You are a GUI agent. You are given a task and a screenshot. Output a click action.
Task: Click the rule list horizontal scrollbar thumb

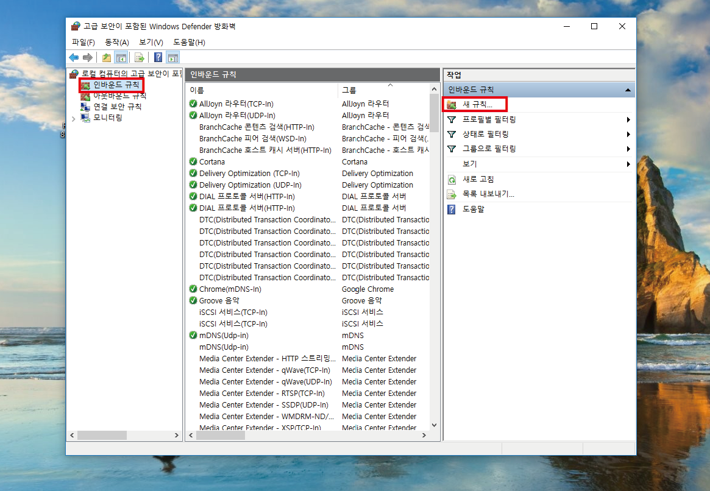pyautogui.click(x=220, y=436)
